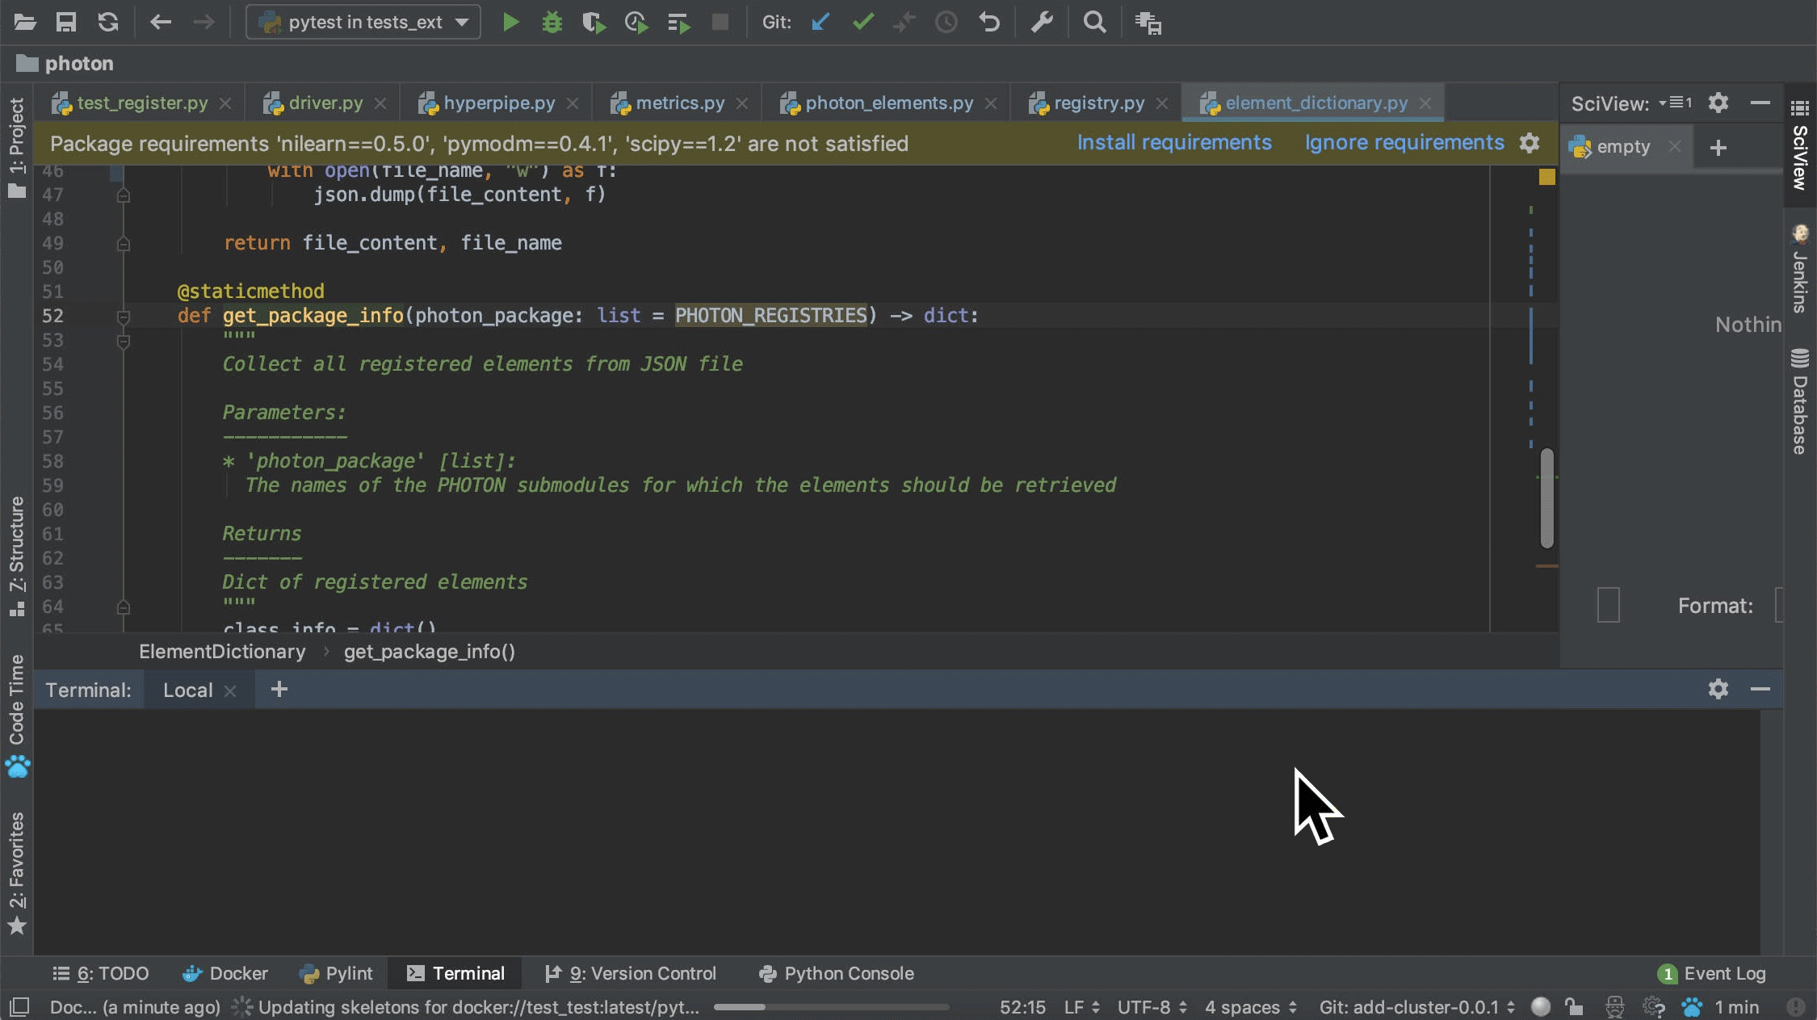The image size is (1817, 1020).
Task: Run the current configuration with the green play icon
Action: point(510,22)
